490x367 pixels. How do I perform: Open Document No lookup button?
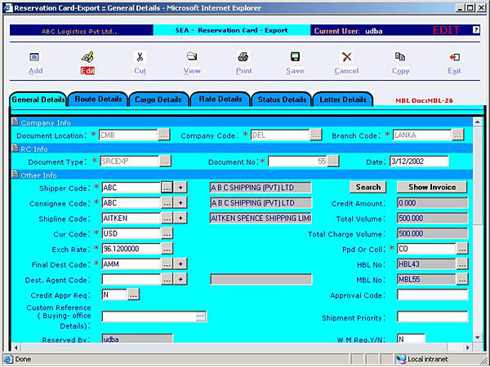click(x=333, y=161)
